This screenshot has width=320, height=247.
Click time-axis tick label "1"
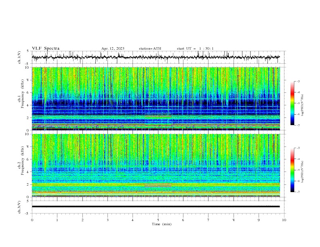[57, 220]
